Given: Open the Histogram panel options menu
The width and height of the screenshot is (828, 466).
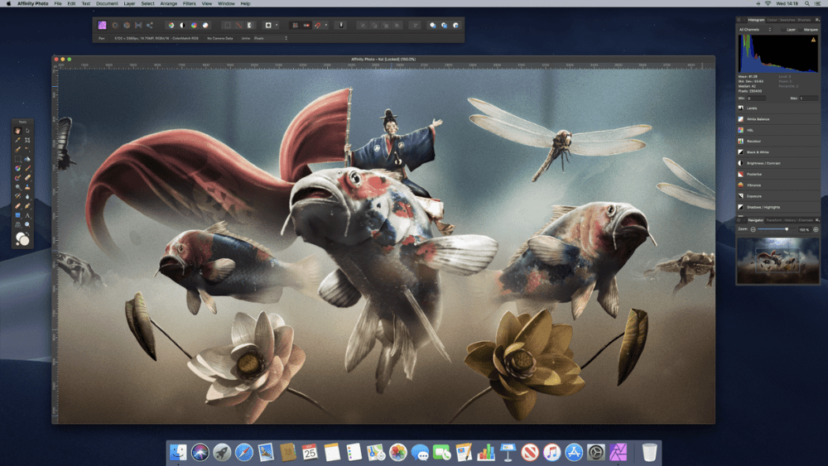Looking at the screenshot, I should [x=817, y=20].
